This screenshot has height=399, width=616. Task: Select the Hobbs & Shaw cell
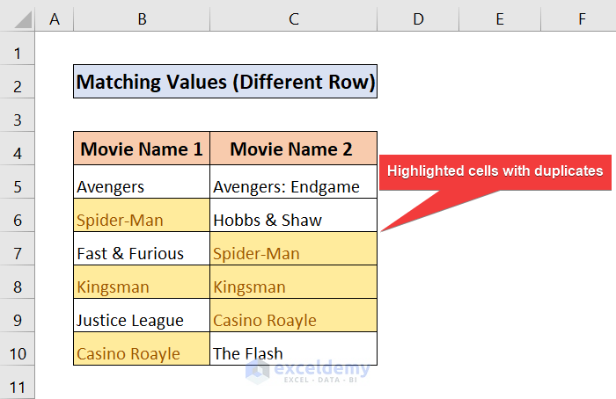294,220
